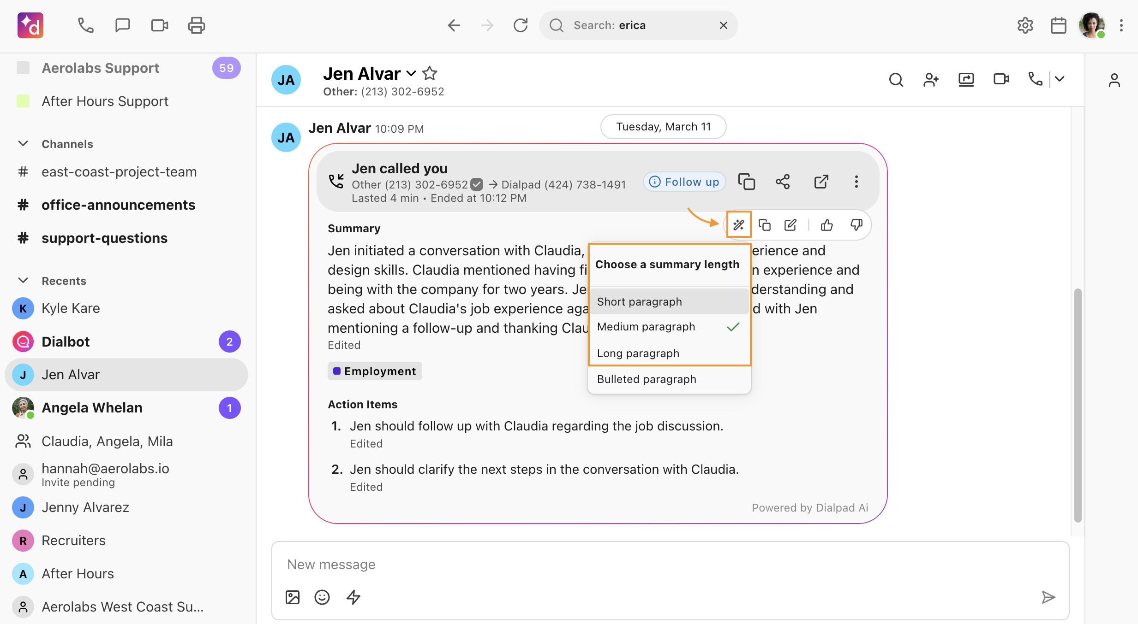The height and width of the screenshot is (624, 1138).
Task: Edit the summary with pencil icon
Action: point(791,225)
